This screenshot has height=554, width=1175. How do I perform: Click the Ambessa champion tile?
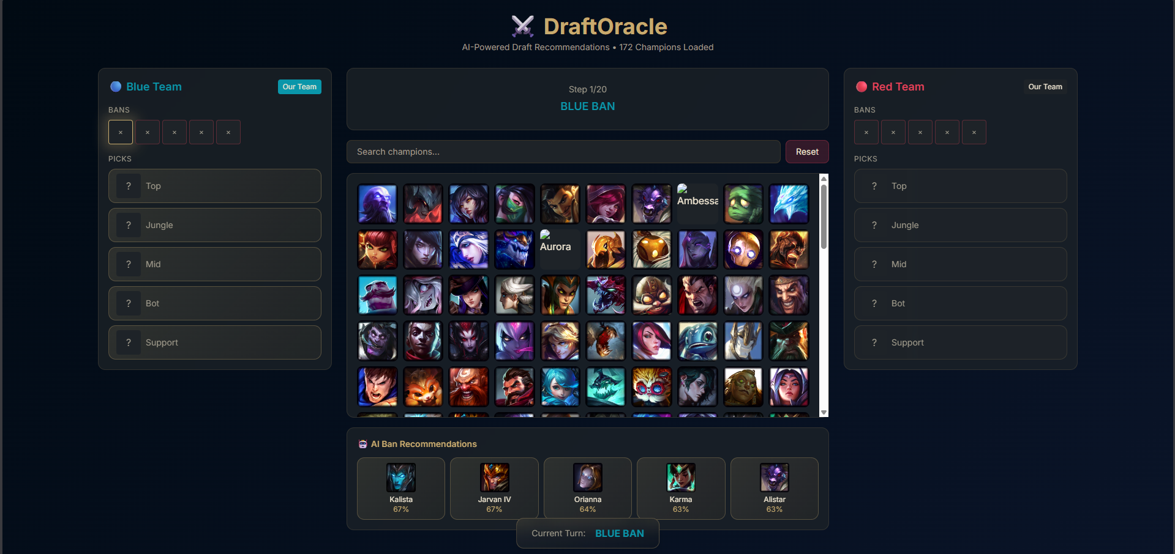click(697, 204)
